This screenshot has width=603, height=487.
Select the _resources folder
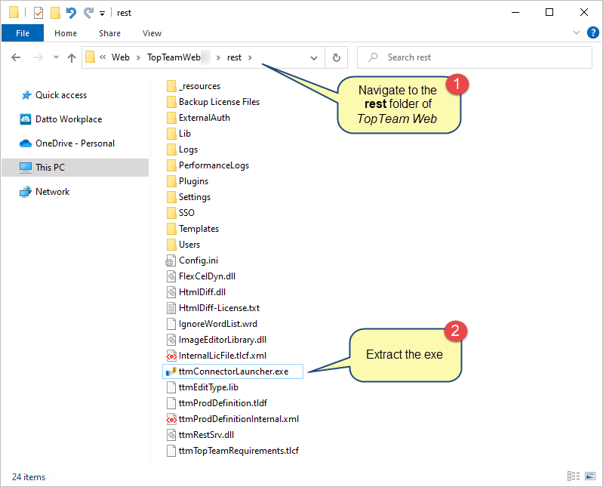pos(194,86)
